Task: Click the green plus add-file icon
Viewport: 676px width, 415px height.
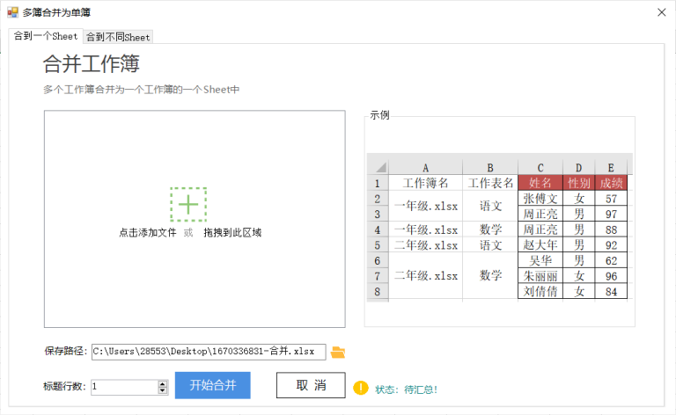Action: coord(188,204)
